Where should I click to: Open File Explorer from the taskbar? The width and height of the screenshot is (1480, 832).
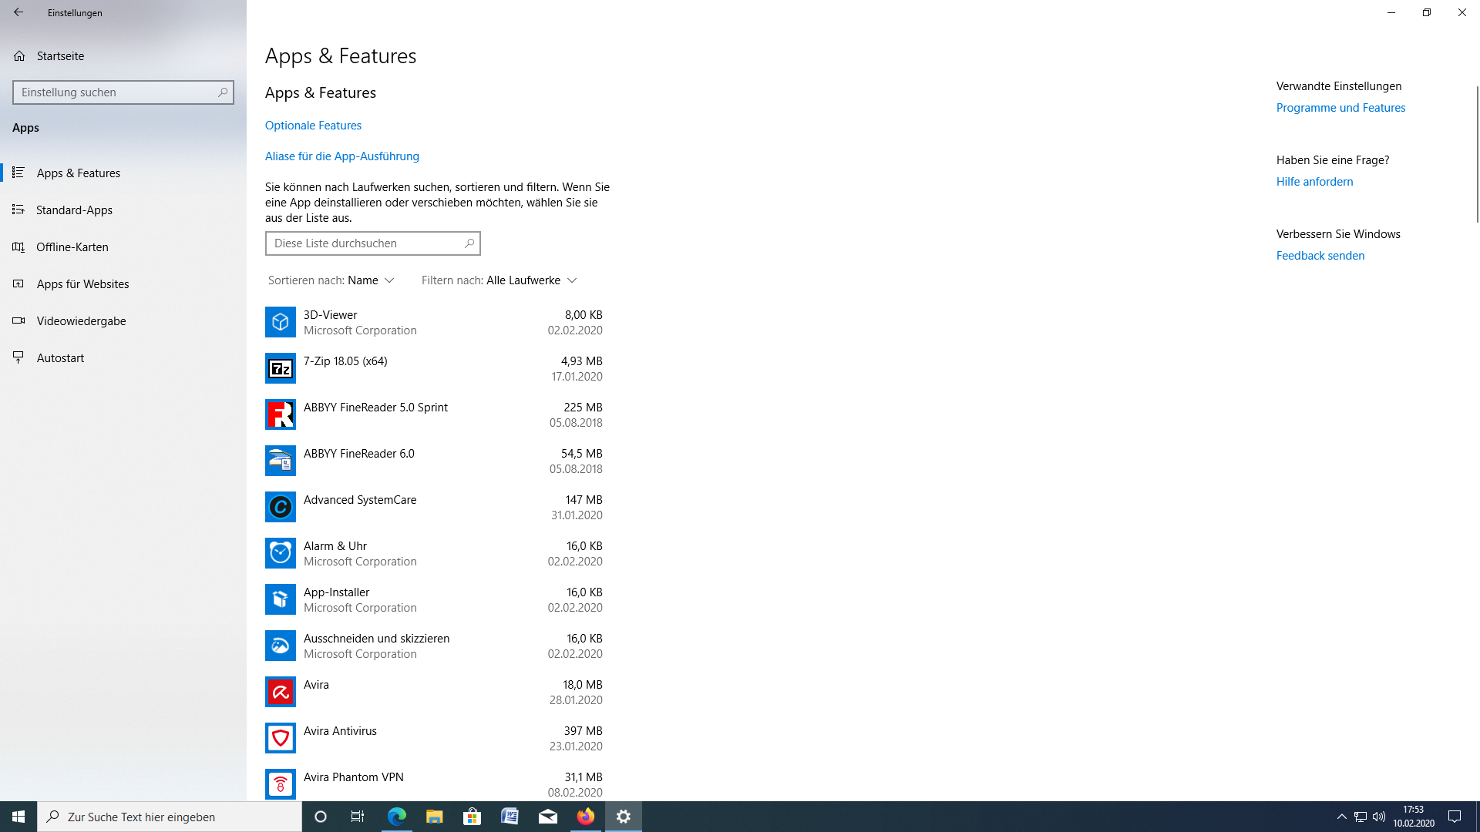tap(434, 817)
